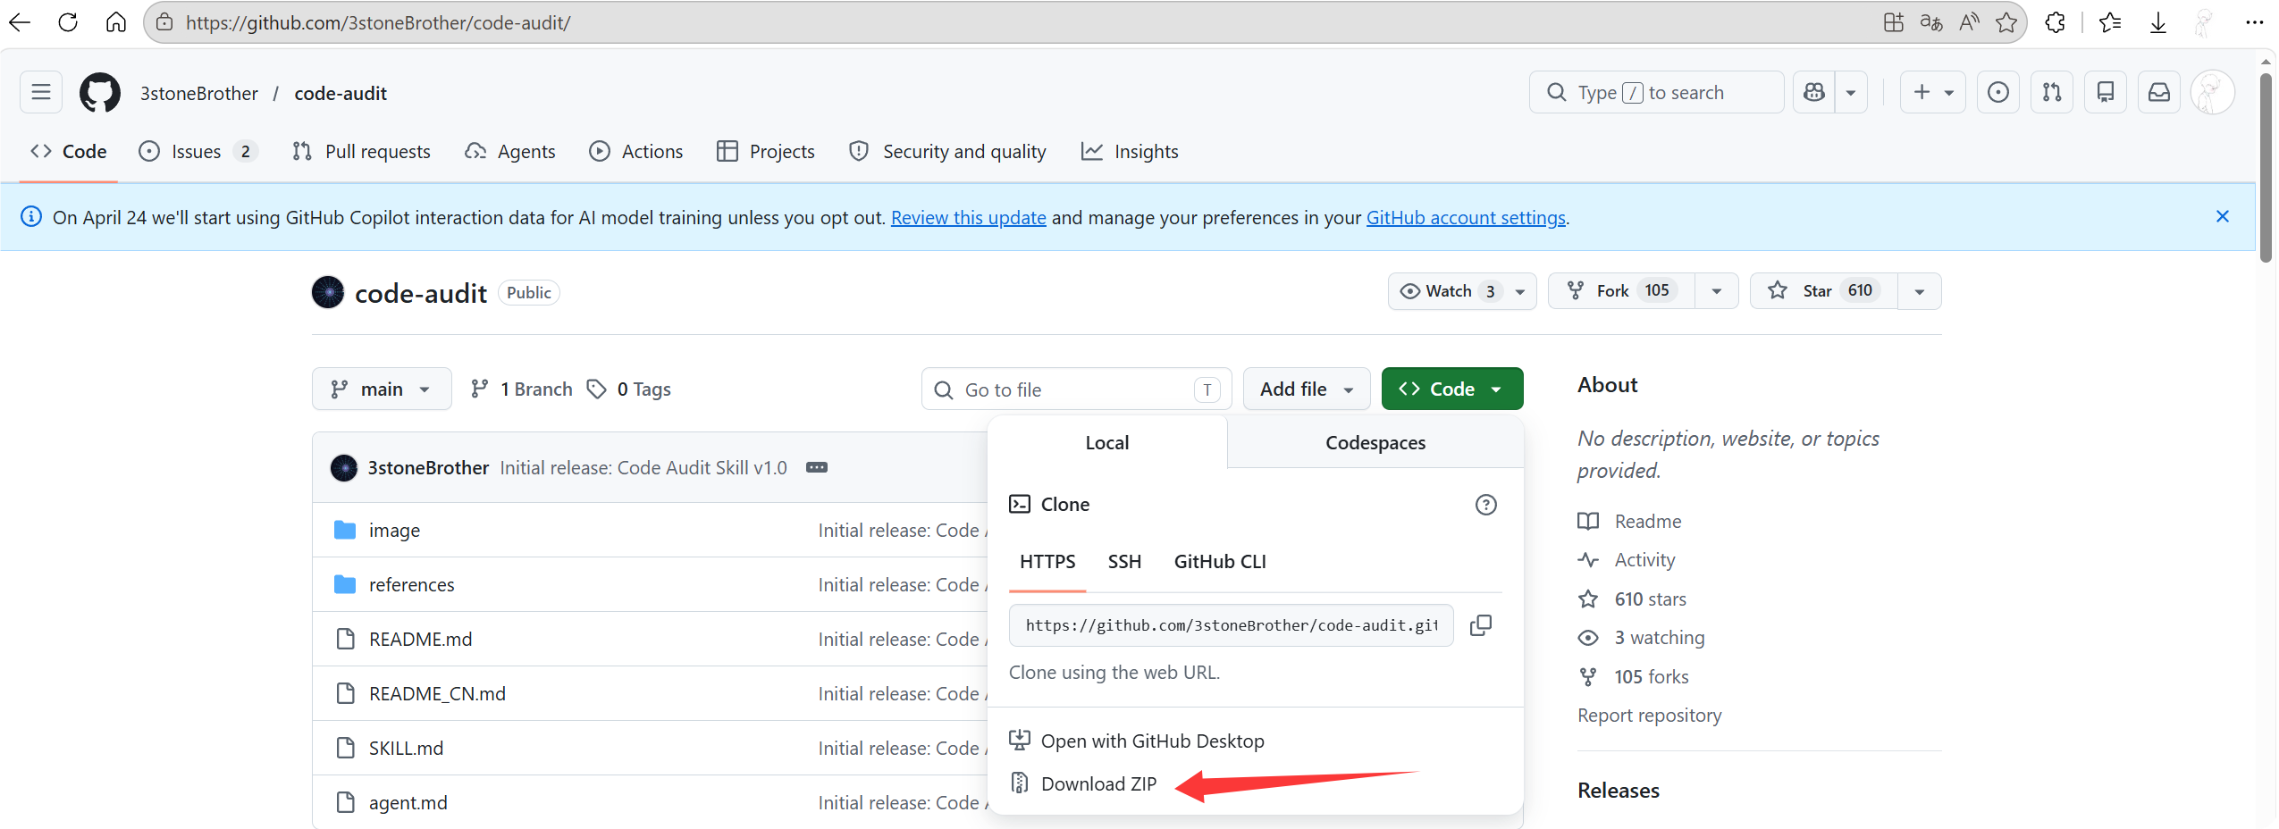
Task: Open the main branch selector dropdown
Action: coord(382,389)
